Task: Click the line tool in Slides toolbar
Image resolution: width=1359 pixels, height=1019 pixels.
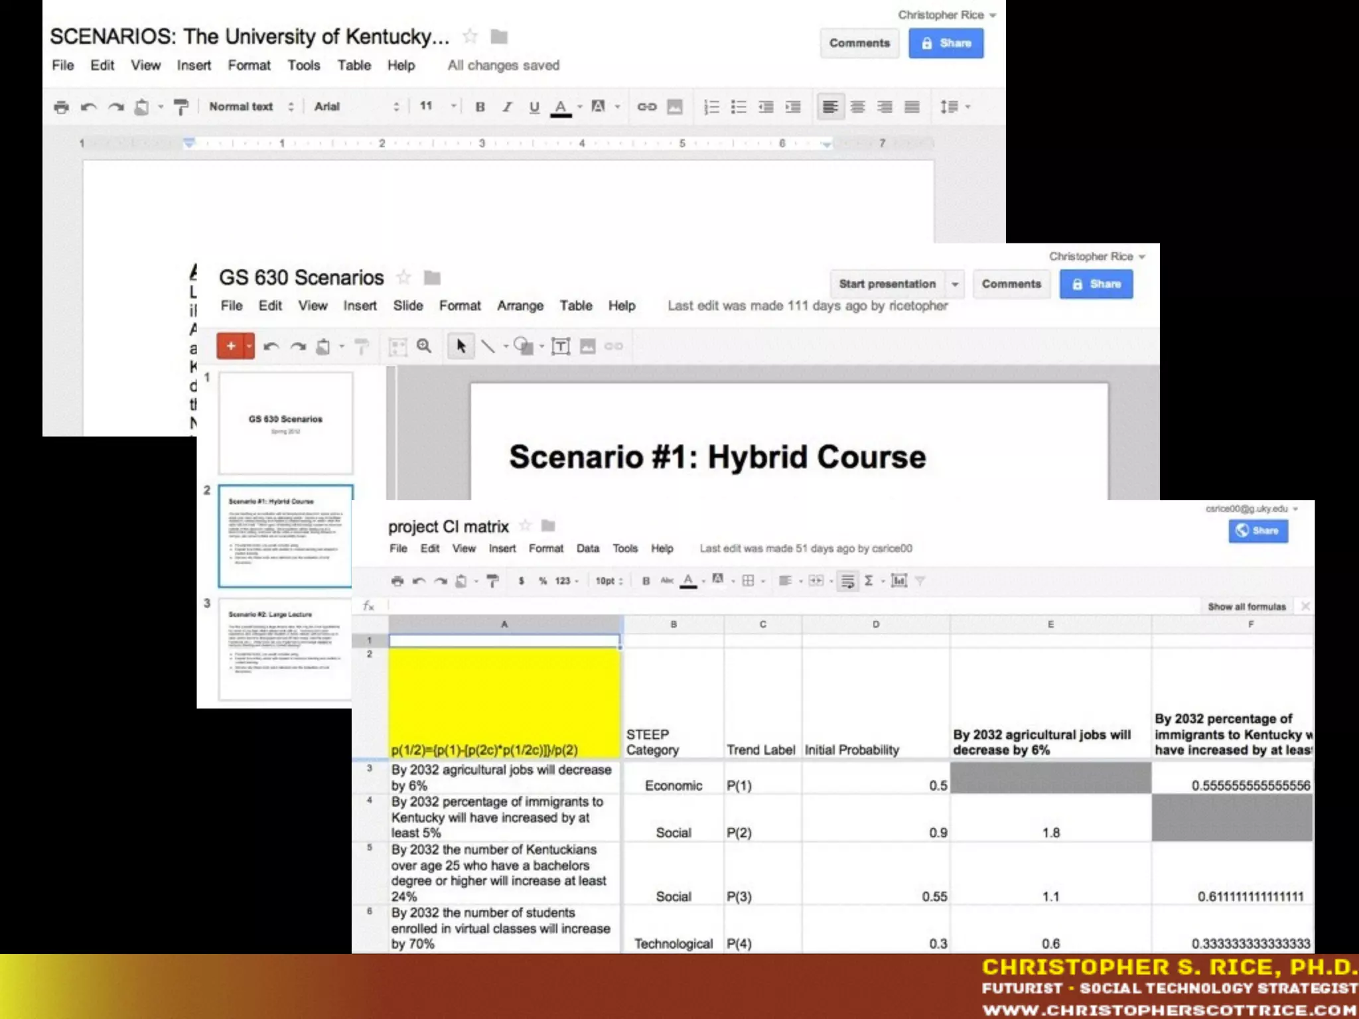Action: click(x=488, y=346)
